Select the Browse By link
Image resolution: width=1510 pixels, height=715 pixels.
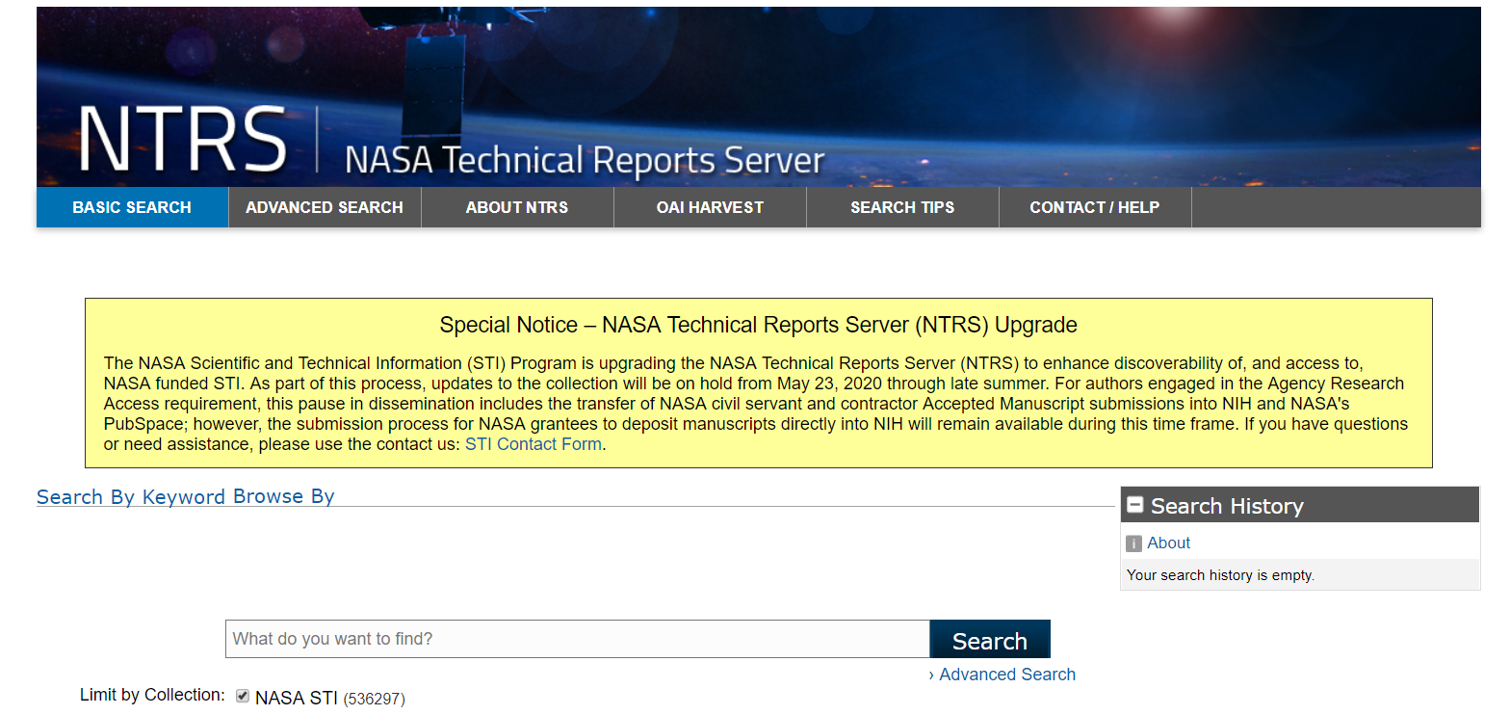[x=282, y=497]
